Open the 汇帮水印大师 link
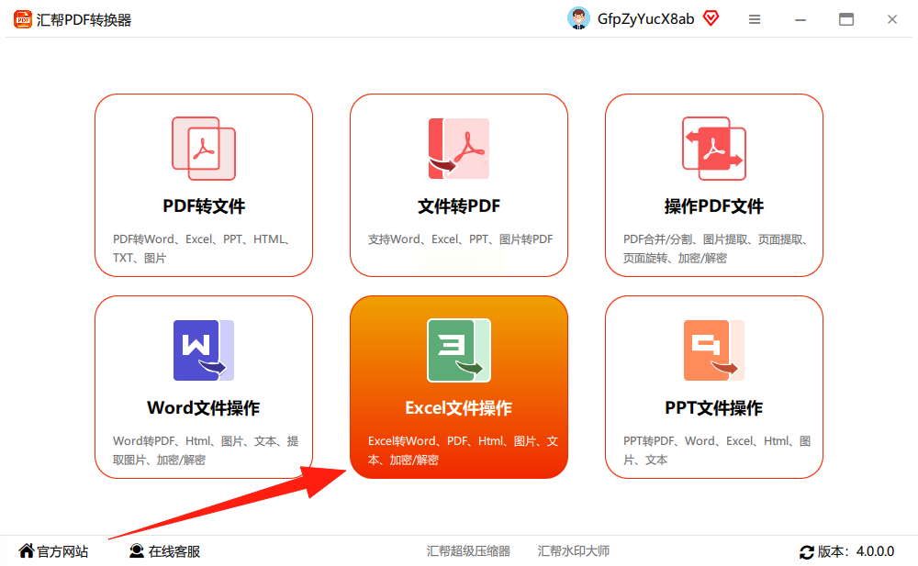This screenshot has height=566, width=918. coord(574,550)
